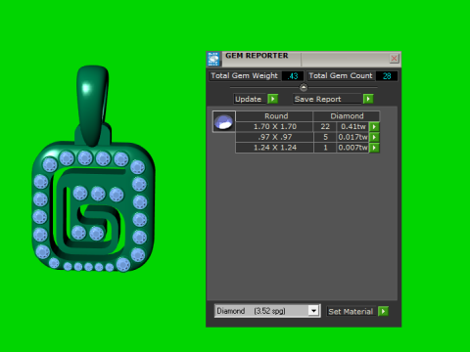This screenshot has width=470, height=352.
Task: Select the 1.24 X 1.24 size cell
Action: [x=275, y=148]
